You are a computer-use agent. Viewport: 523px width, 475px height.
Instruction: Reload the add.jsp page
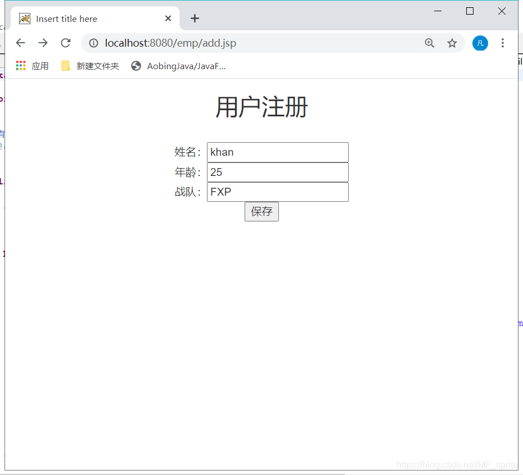pyautogui.click(x=66, y=43)
